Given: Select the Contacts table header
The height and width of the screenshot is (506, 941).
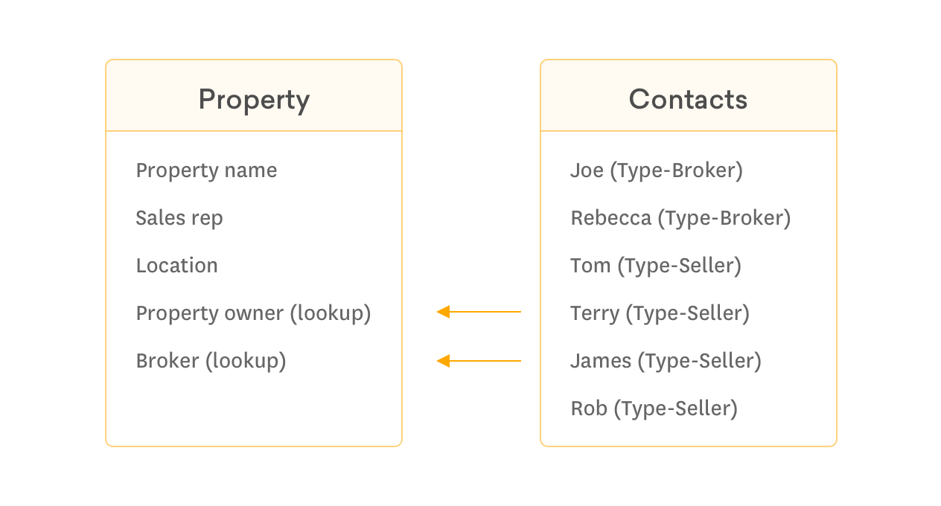Looking at the screenshot, I should coord(689,96).
